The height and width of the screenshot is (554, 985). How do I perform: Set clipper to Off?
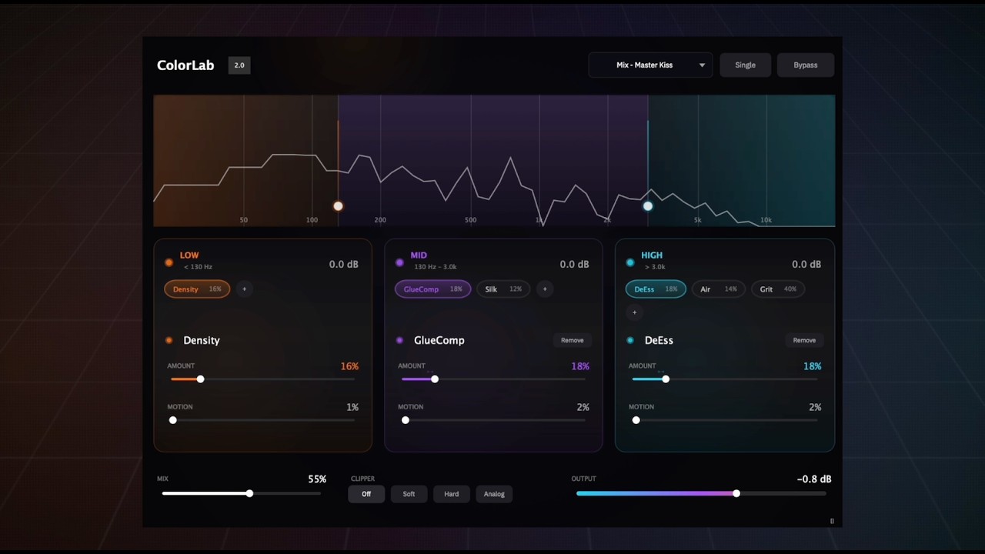[366, 494]
